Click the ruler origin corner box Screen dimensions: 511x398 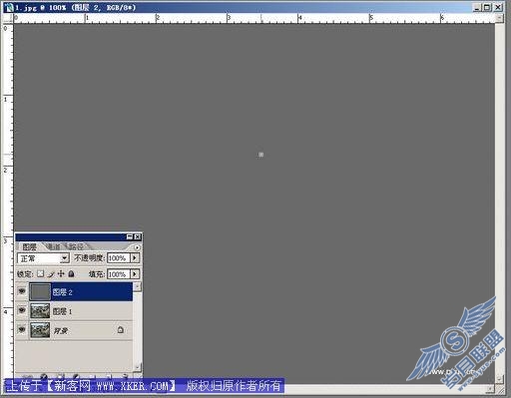pyautogui.click(x=8, y=19)
